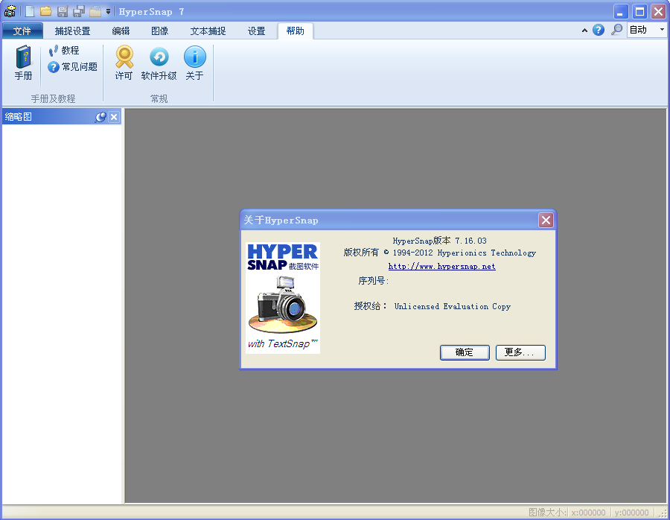
Task: Click the HyperSnap camera application icon
Action: [10, 11]
